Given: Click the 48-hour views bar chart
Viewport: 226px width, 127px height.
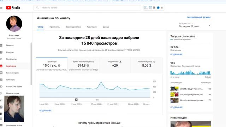Looking at the screenshot, I should [190, 72].
